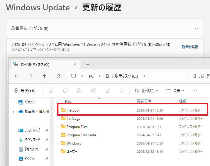Open ドキュメント in quick access
The height and width of the screenshot is (166, 210).
29,149
